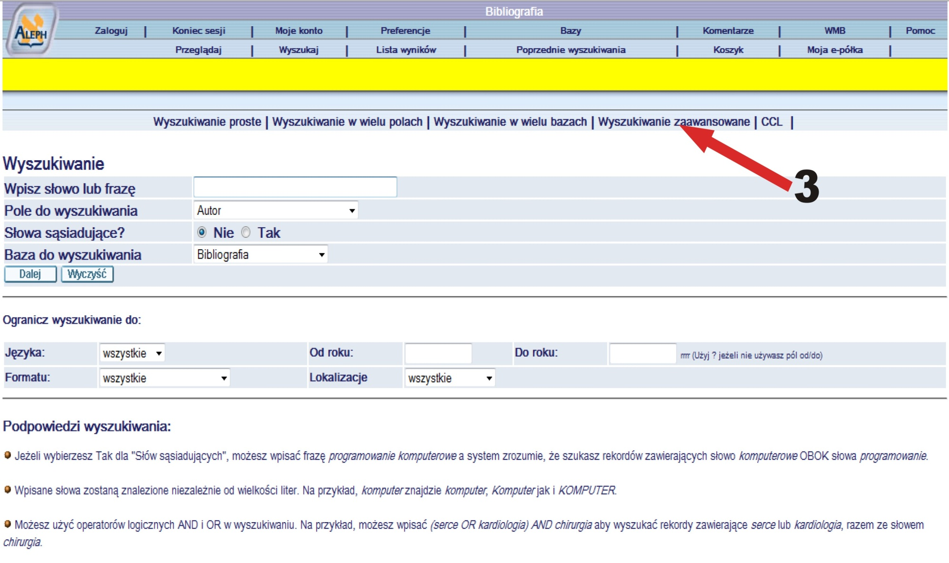
Task: Open Lista wyników page
Action: (x=406, y=50)
